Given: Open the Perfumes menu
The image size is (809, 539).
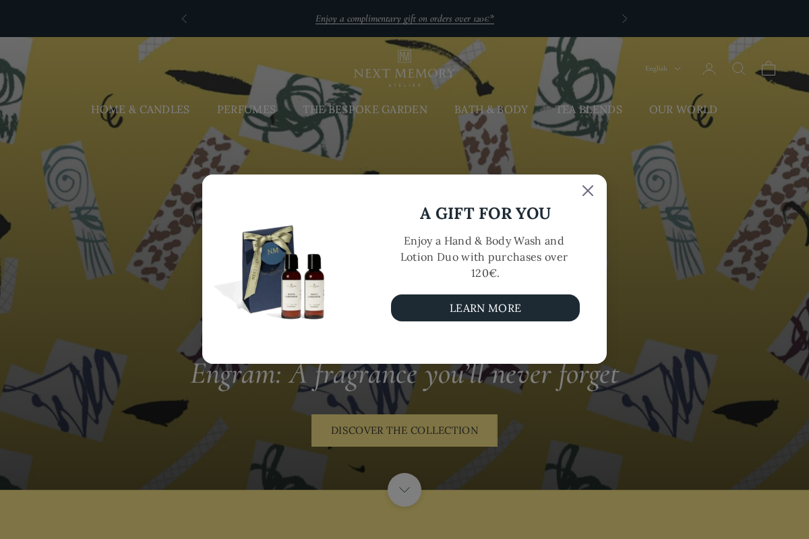Looking at the screenshot, I should tap(247, 109).
